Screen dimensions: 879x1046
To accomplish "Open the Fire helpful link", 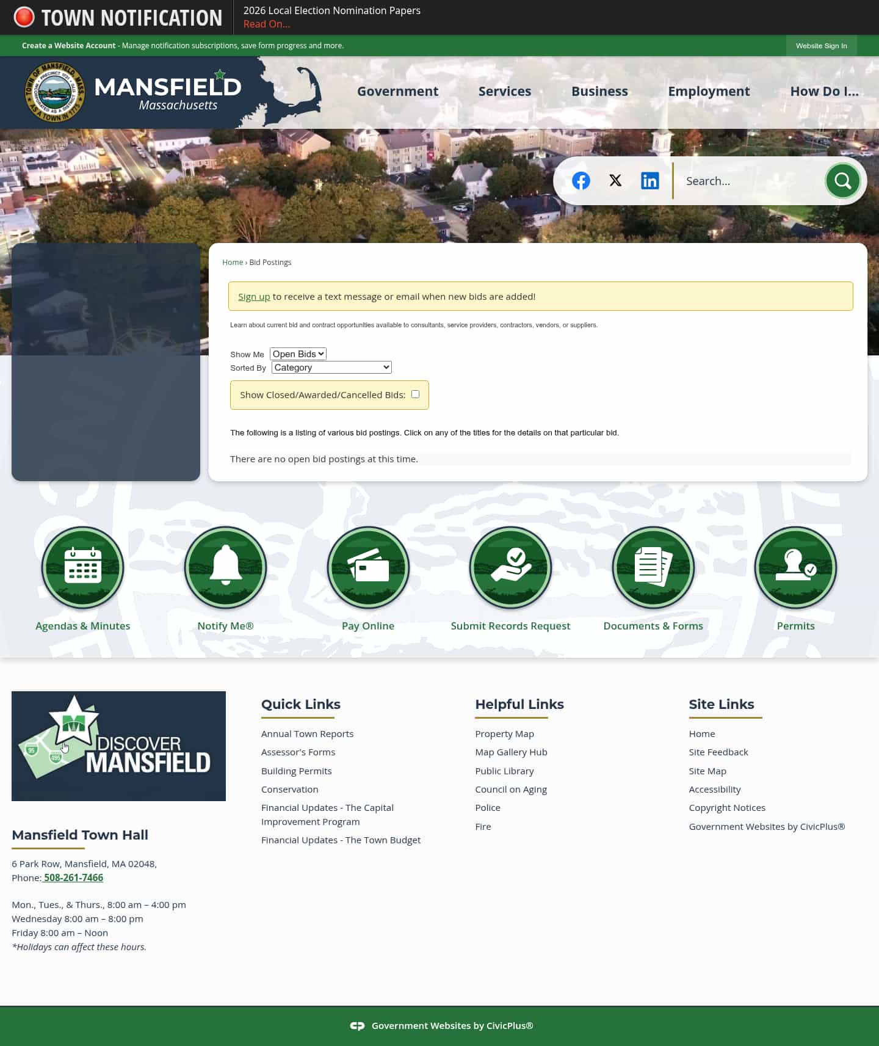I will pos(483,827).
